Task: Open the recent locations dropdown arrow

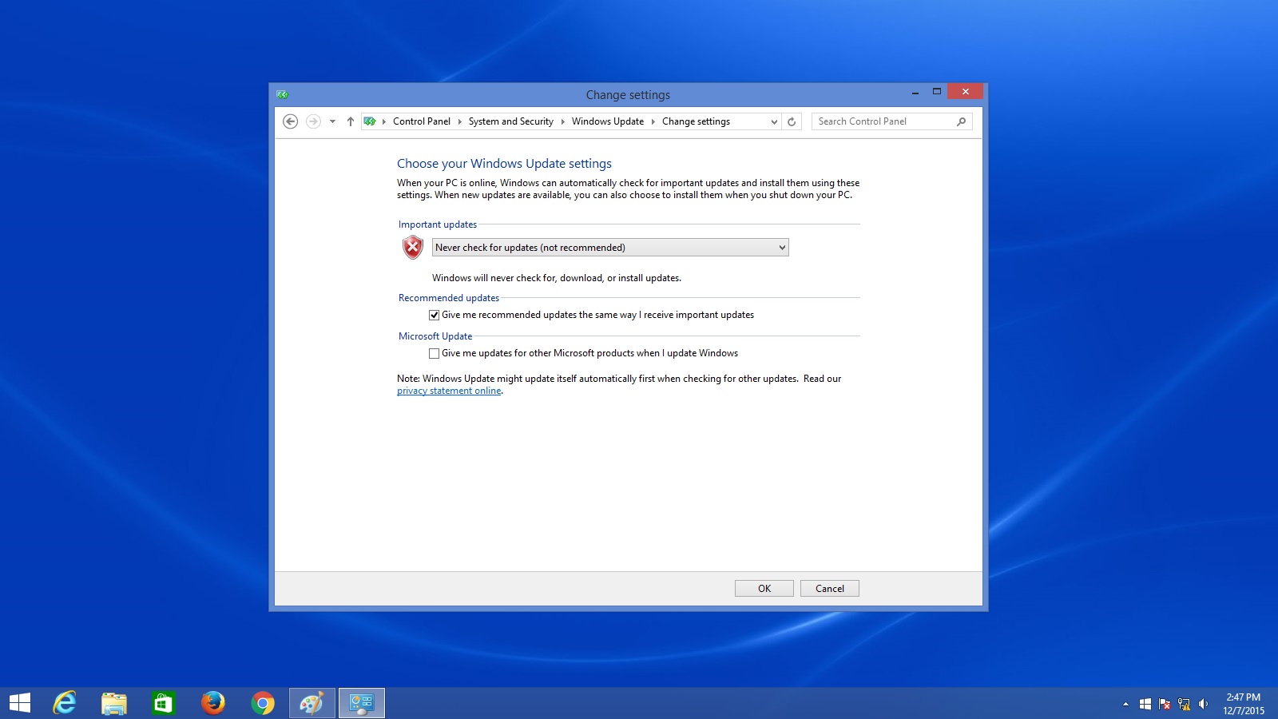Action: 332,121
